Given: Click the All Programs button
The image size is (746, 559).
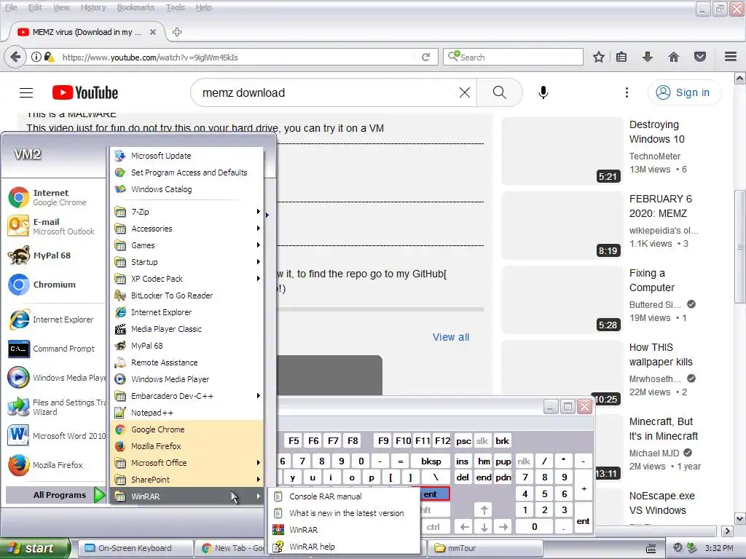Looking at the screenshot, I should point(55,495).
